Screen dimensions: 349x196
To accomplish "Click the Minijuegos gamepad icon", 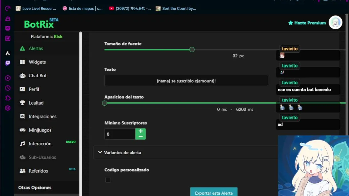I will [22, 130].
